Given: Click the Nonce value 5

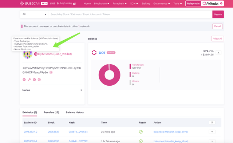Looking at the screenshot, I should 81,90.
